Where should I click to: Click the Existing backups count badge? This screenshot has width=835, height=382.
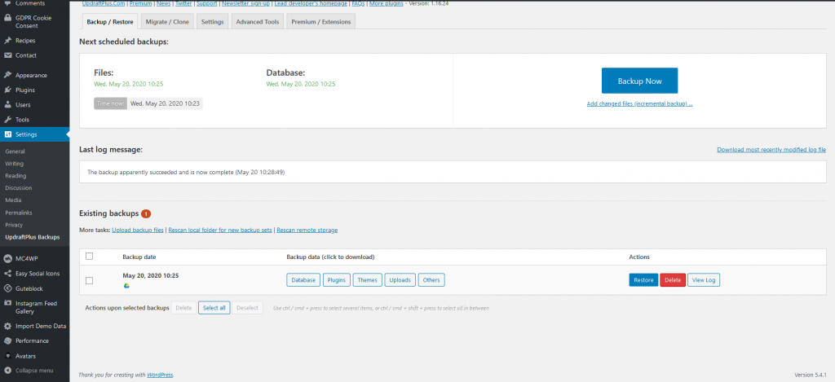click(146, 213)
